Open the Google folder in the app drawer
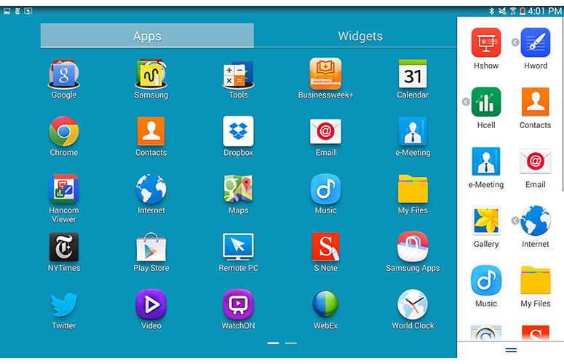Image resolution: width=564 pixels, height=364 pixels. pos(63,74)
